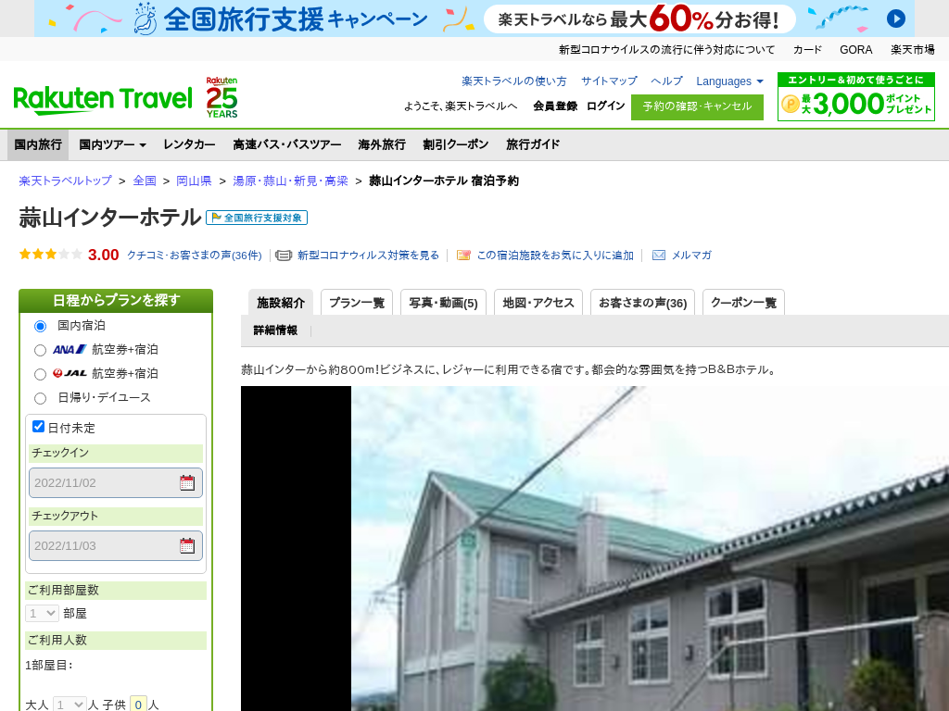Screen dimensions: 949x711
Task: Click the 湯原・蒜山・新見・高梁 breadcrumb
Action: coord(290,181)
